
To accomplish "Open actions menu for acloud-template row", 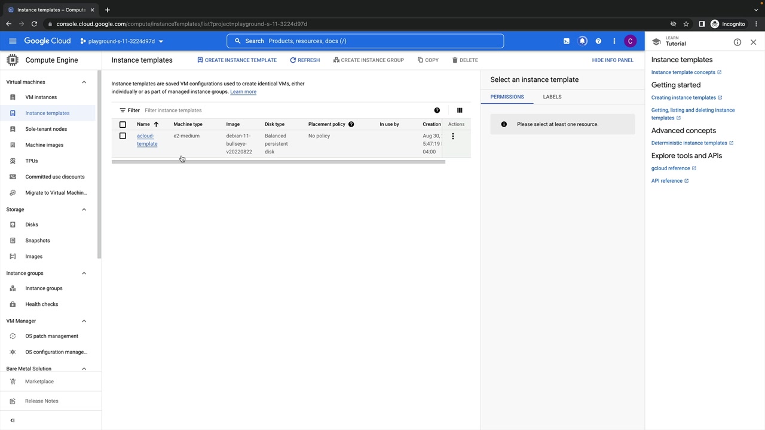I will pyautogui.click(x=453, y=136).
